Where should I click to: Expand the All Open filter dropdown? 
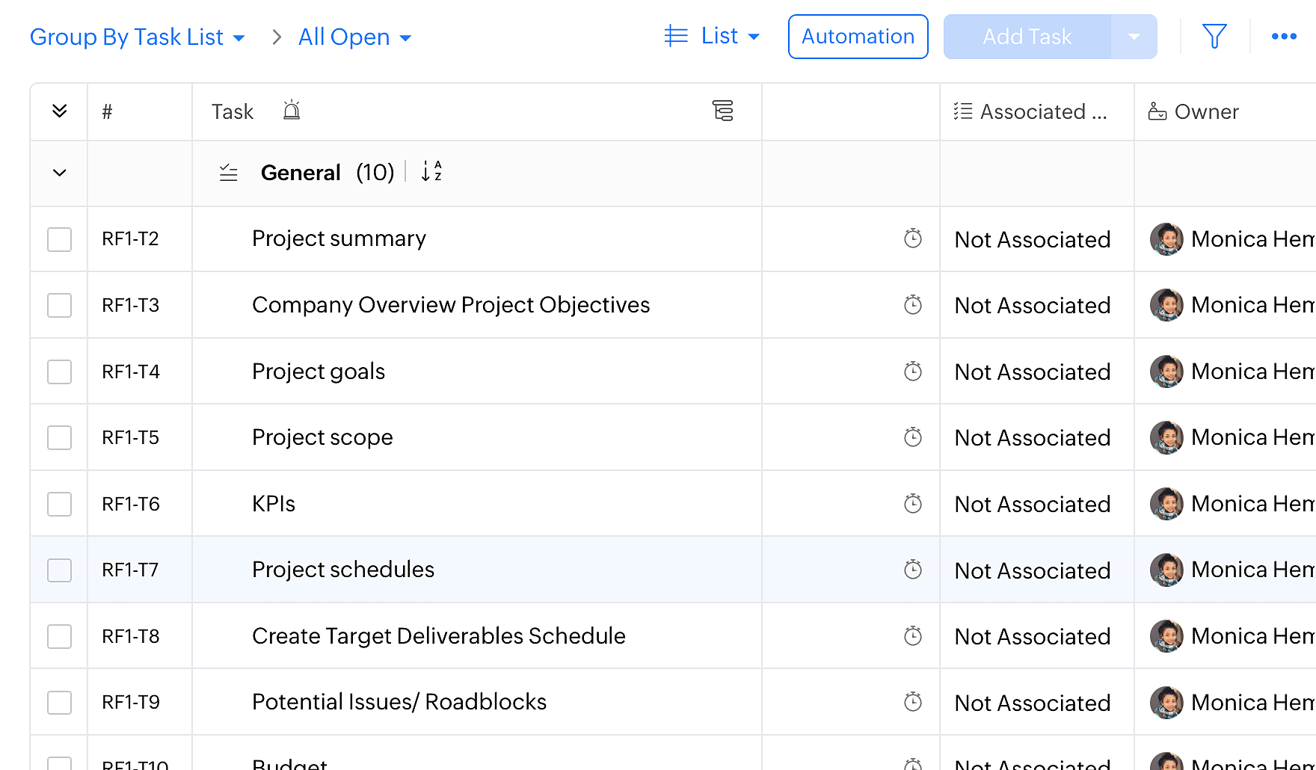tap(354, 37)
